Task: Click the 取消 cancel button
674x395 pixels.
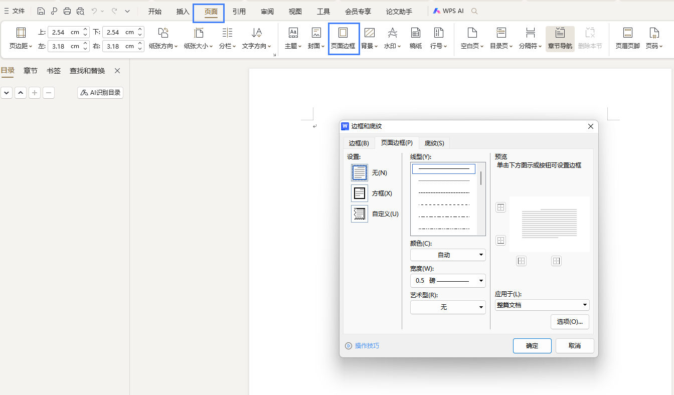Action: click(575, 346)
